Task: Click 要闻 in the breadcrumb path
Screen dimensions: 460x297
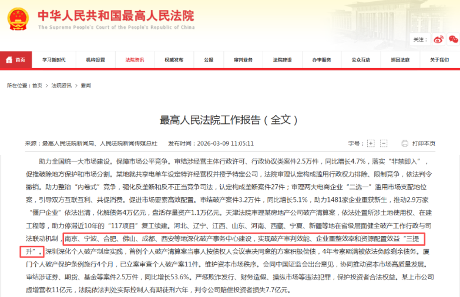Action: click(x=85, y=86)
